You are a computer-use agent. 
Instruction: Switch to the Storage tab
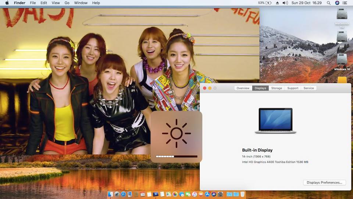277,88
